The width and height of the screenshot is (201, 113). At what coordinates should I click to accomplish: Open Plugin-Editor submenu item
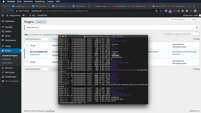pyautogui.click(x=7, y=63)
